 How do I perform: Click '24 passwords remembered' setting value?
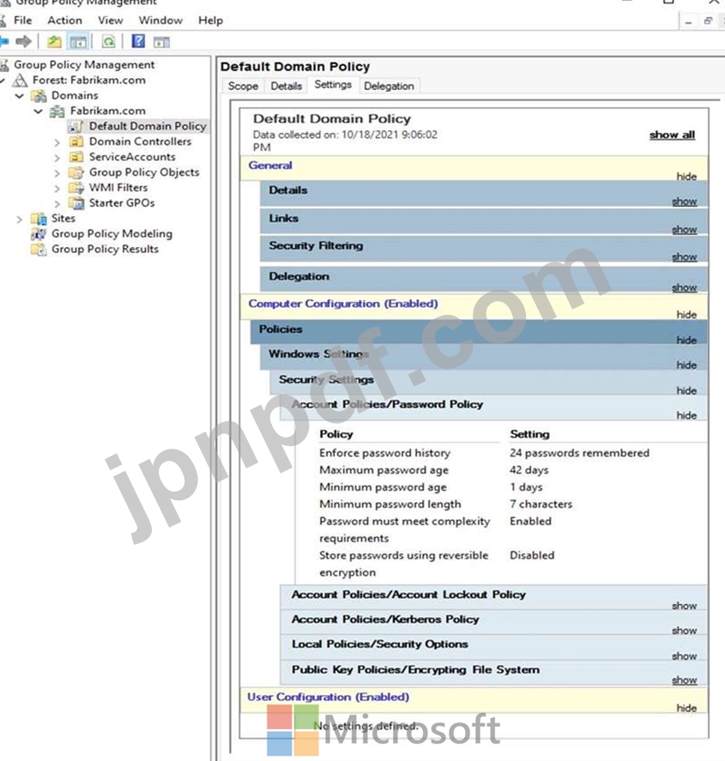579,453
